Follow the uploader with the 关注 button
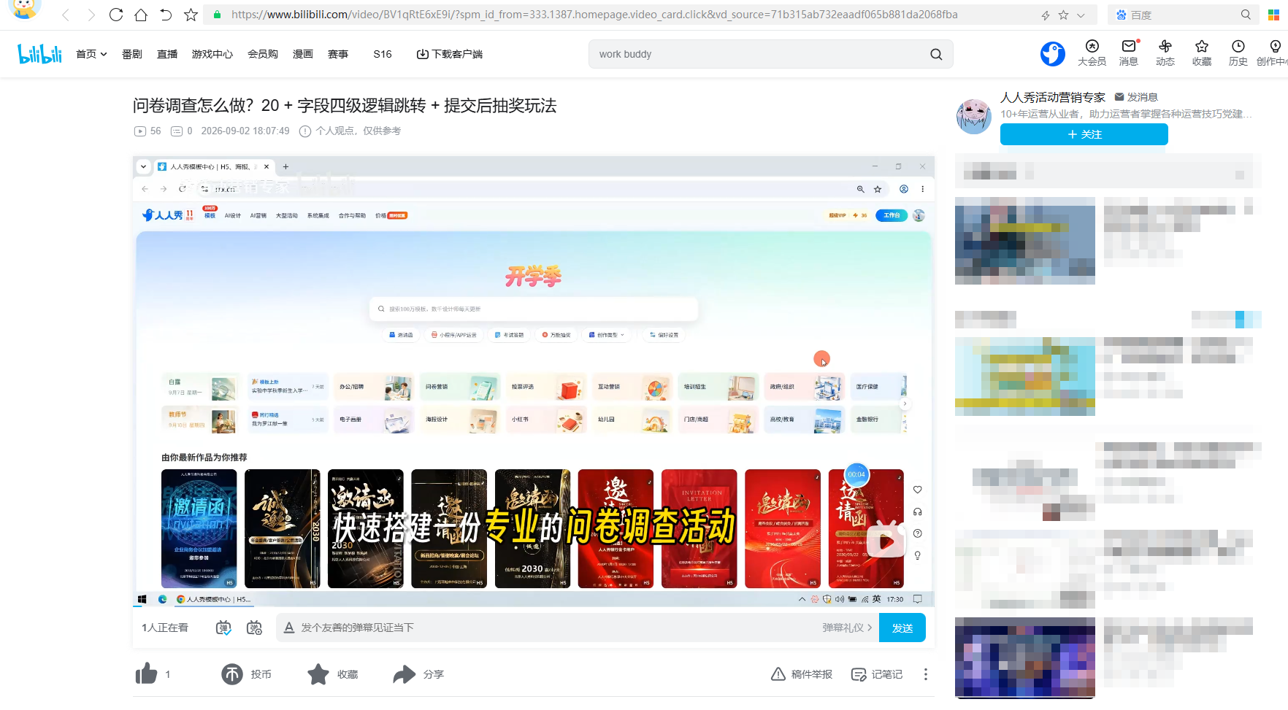Image resolution: width=1288 pixels, height=710 pixels. pos(1084,134)
